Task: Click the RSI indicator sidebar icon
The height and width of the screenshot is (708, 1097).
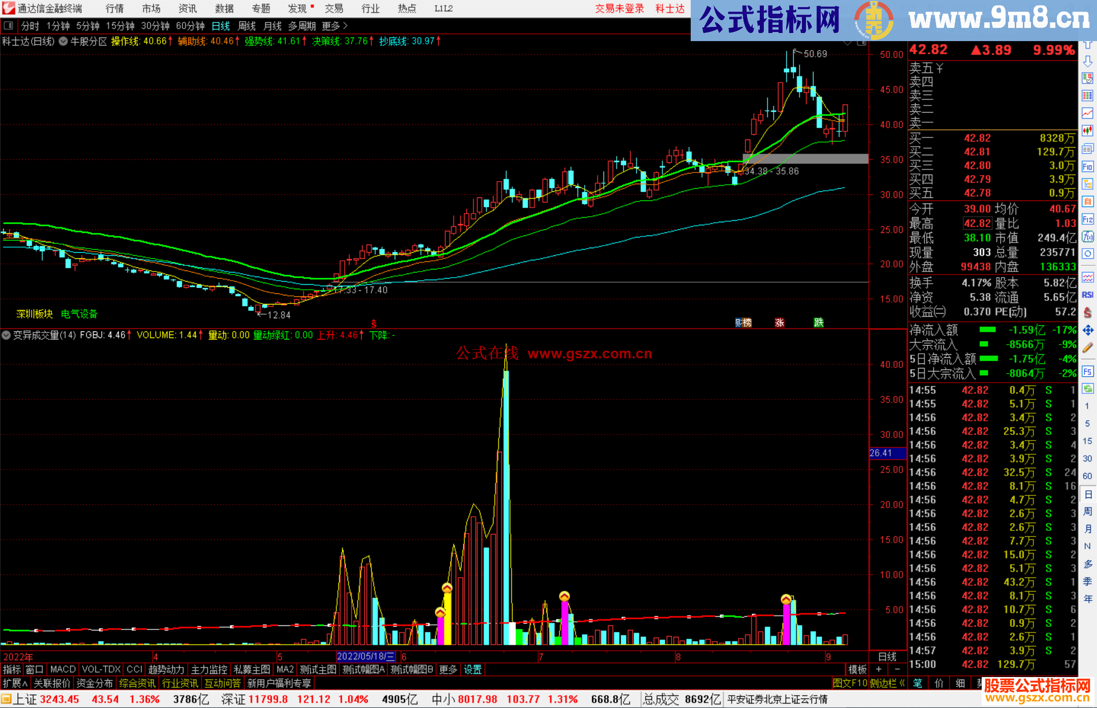Action: (1087, 295)
